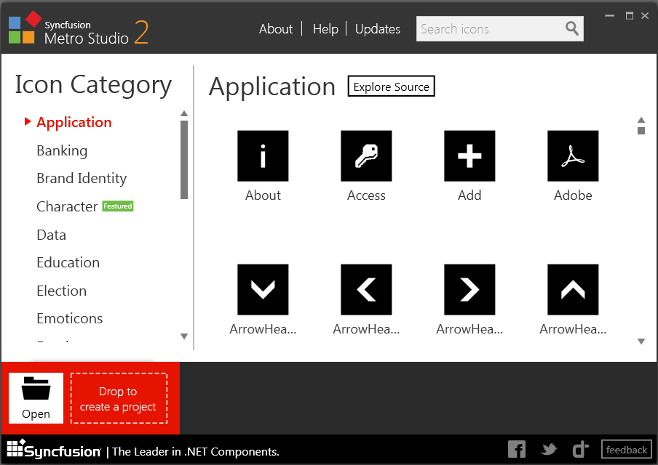
Task: Click icon grid scroll up arrow
Action: (x=641, y=120)
